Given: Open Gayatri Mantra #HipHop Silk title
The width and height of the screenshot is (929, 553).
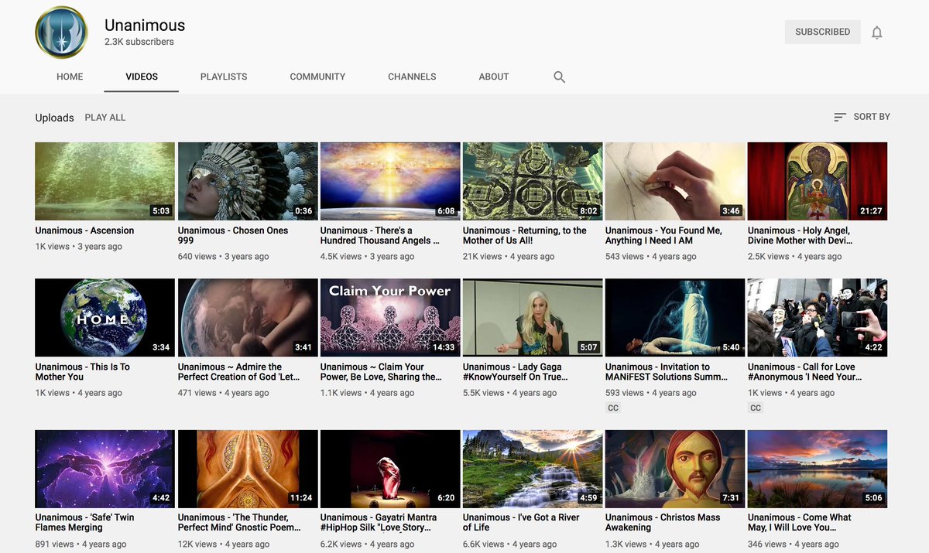Looking at the screenshot, I should point(379,523).
